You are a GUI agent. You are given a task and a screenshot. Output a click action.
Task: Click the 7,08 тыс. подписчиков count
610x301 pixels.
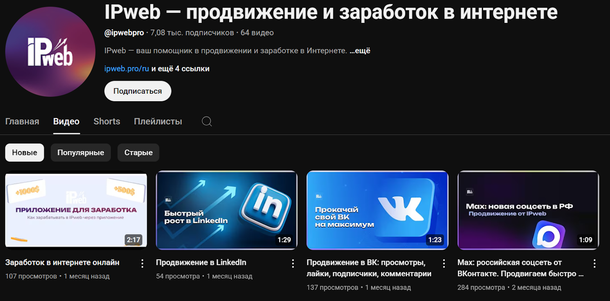pyautogui.click(x=192, y=33)
